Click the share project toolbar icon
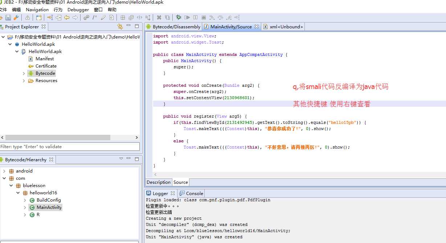Screen dimensions: 446x243 [39, 17]
